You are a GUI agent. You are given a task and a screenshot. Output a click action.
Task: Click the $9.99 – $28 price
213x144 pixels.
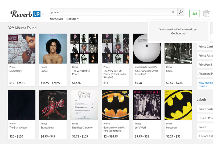142,136
